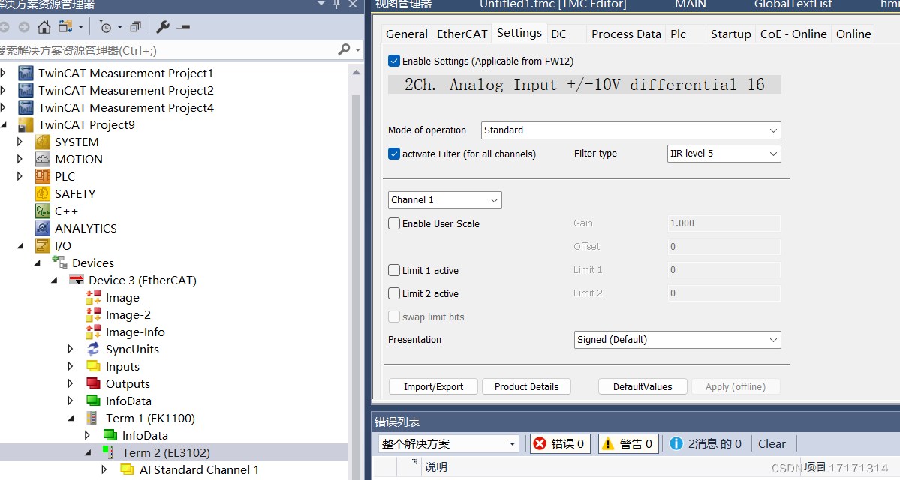Viewport: 900px width, 480px height.
Task: Click the Collapse All icon in toolbar
Action: point(135,27)
